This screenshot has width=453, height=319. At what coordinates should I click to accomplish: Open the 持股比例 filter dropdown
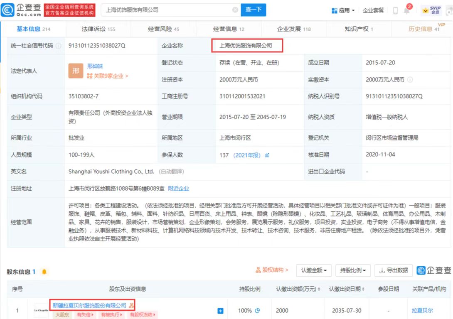353,270
